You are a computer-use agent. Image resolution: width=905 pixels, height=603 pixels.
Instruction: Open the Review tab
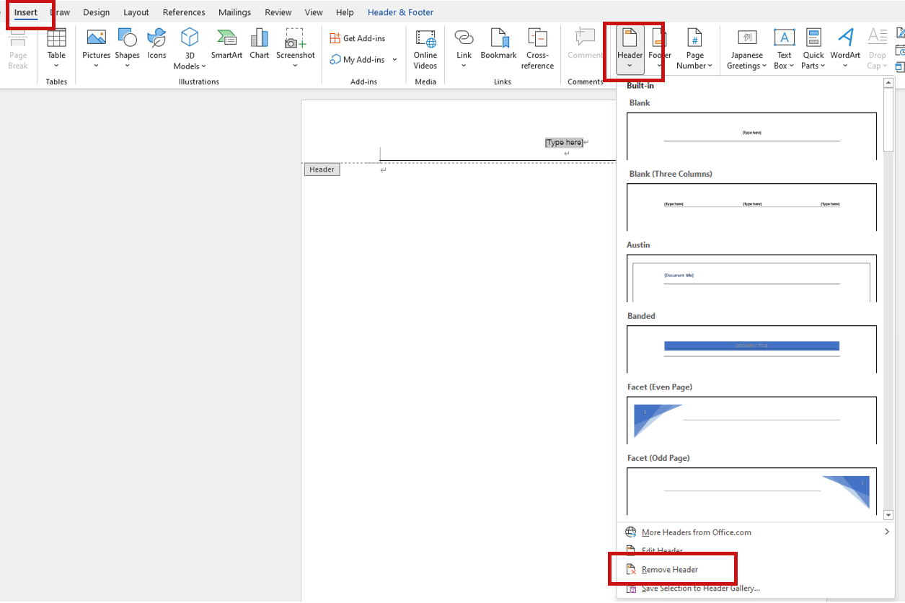tap(278, 12)
